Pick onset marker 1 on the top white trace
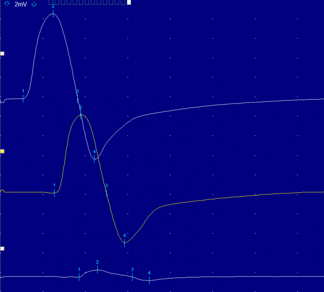 [x=23, y=97]
